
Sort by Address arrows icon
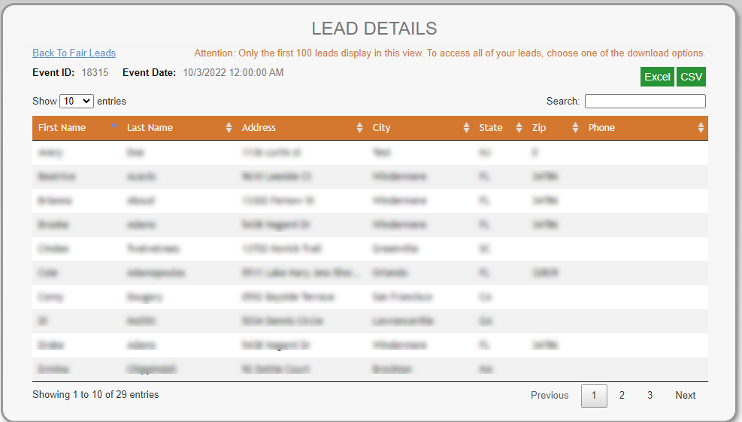point(359,127)
